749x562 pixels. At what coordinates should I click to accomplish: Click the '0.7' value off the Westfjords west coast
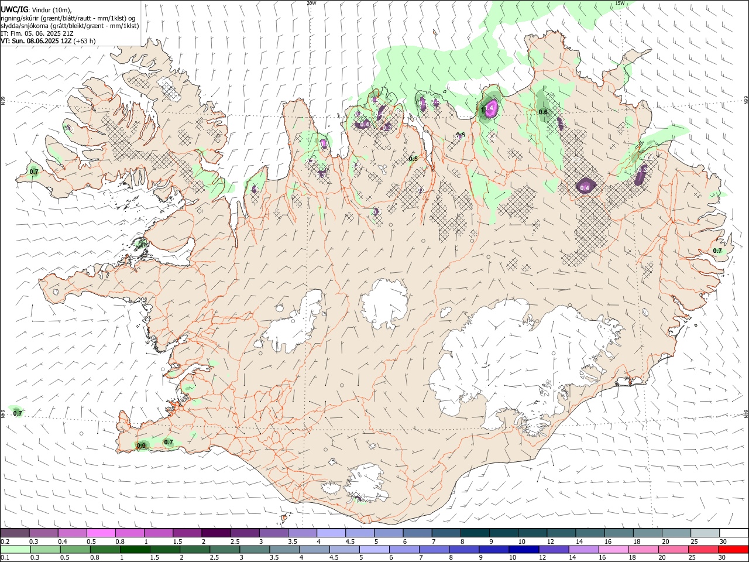pyautogui.click(x=34, y=172)
